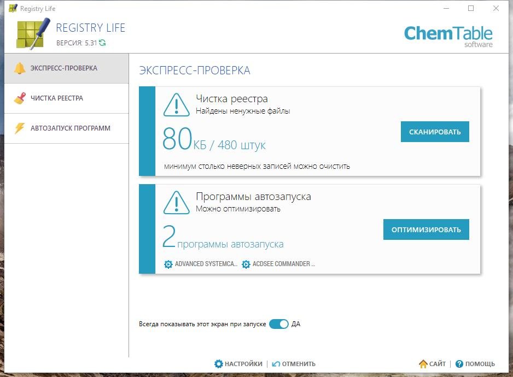Click 'Найдены ненужные файлы' text

[x=243, y=111]
